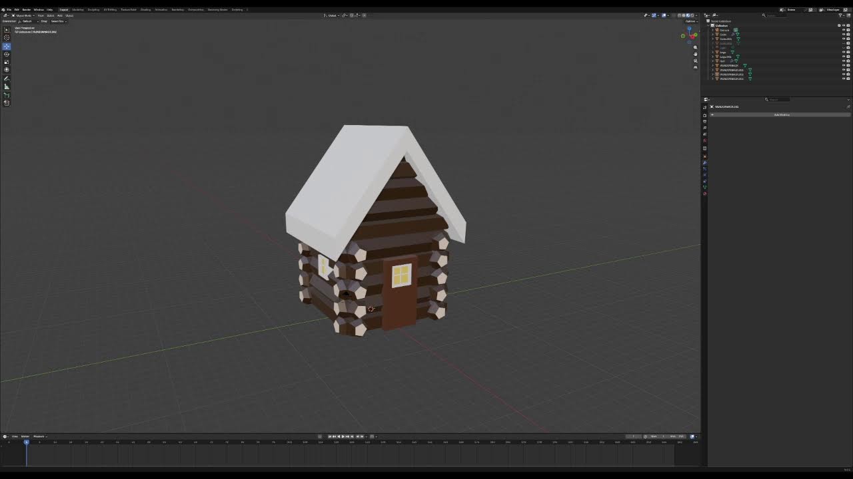This screenshot has height=479, width=853.
Task: Open the Global transform orientation dropdown
Action: click(x=331, y=15)
